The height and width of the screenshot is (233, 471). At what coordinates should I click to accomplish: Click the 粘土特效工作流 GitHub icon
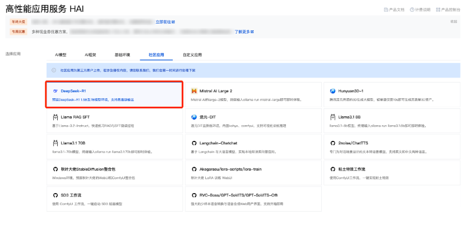(x=333, y=169)
